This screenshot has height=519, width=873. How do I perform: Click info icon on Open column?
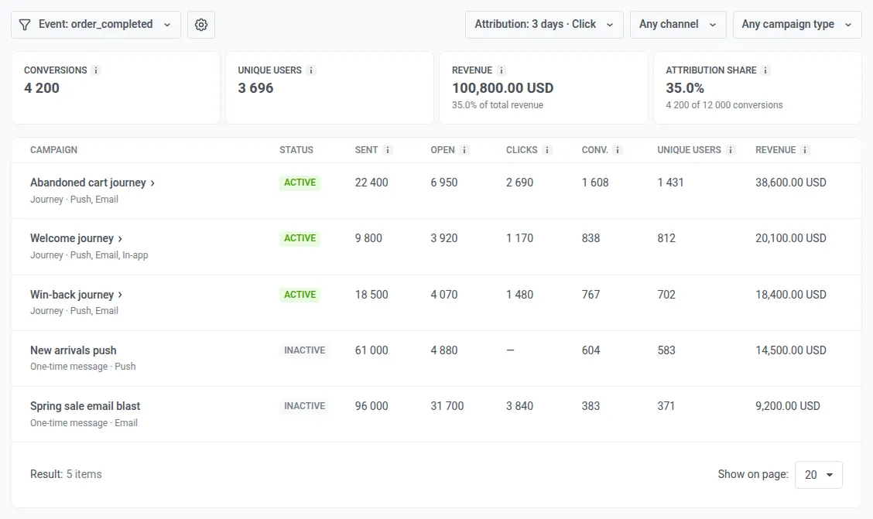click(x=465, y=149)
